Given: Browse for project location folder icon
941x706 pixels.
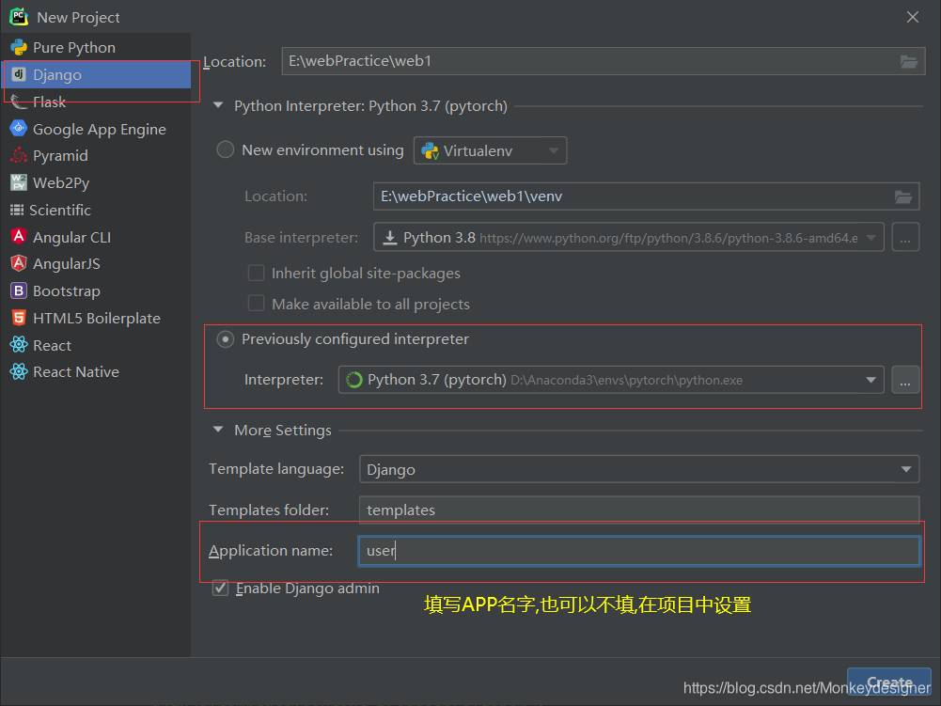Looking at the screenshot, I should coord(909,61).
